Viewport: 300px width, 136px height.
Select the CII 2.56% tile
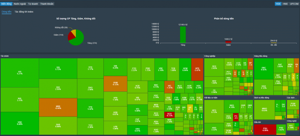point(214,91)
